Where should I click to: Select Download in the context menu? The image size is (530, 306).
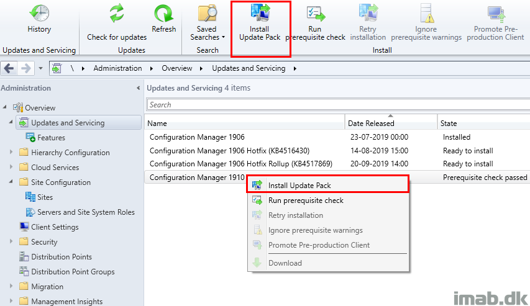point(328,263)
